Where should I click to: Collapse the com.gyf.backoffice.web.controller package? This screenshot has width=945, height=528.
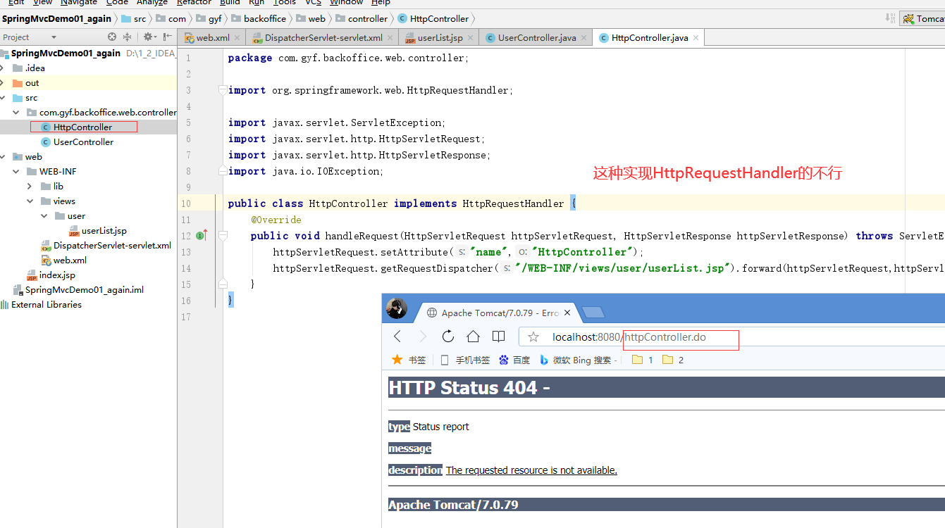[x=16, y=113]
